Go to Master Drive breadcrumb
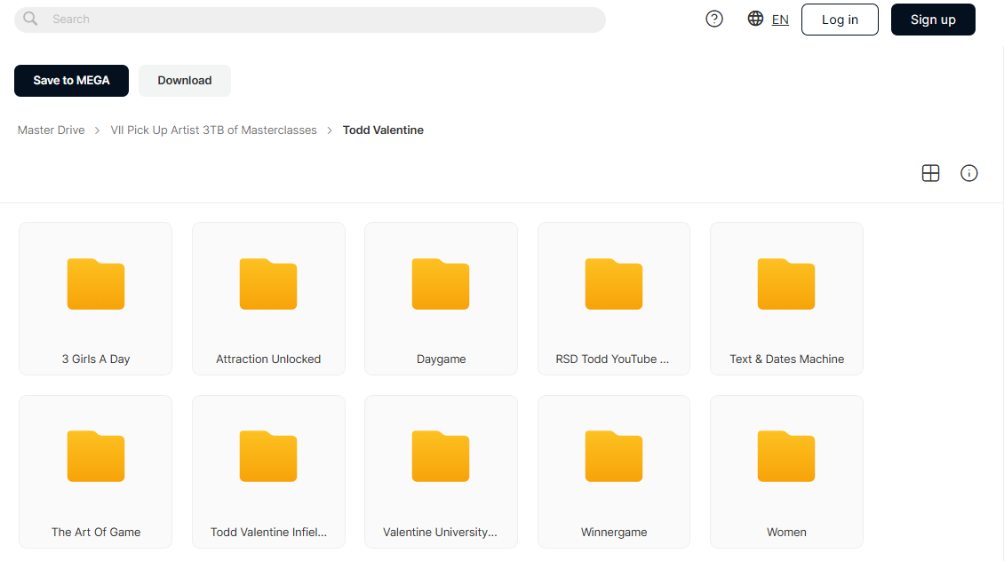The height and width of the screenshot is (561, 1004). coord(52,130)
